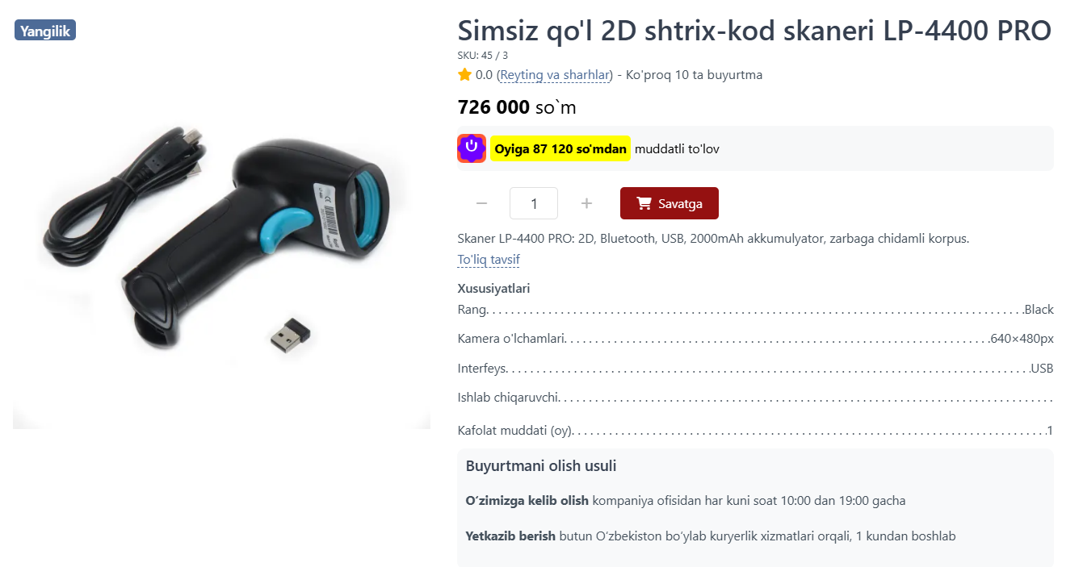The width and height of the screenshot is (1083, 567).
Task: Click the yellow rating star icon
Action: click(x=464, y=75)
